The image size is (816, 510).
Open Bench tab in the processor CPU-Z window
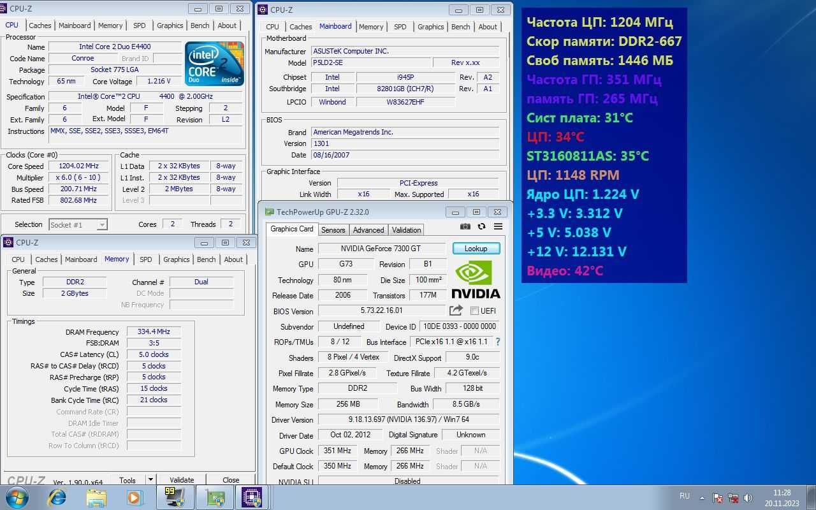coord(200,25)
